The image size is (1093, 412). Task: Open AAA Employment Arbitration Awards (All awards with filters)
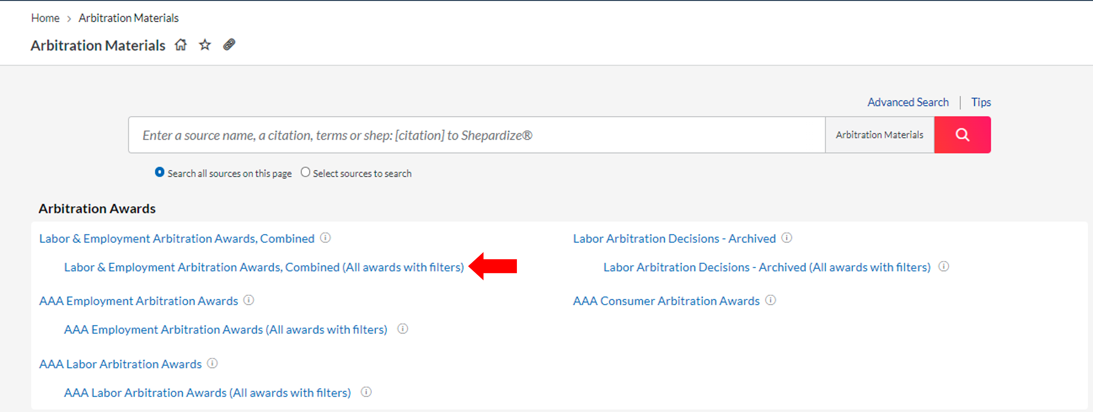[226, 329]
